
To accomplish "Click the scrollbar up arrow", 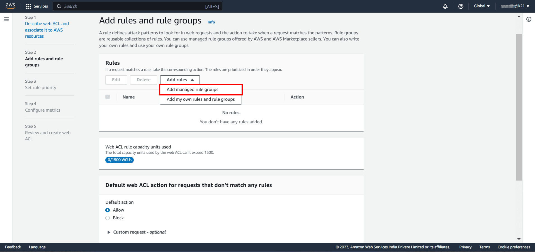I will coord(519,17).
